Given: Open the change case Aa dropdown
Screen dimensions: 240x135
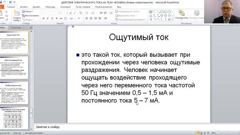Looking at the screenshot, I should coord(72,18).
